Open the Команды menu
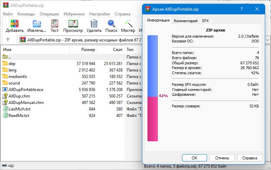 (x=26, y=14)
